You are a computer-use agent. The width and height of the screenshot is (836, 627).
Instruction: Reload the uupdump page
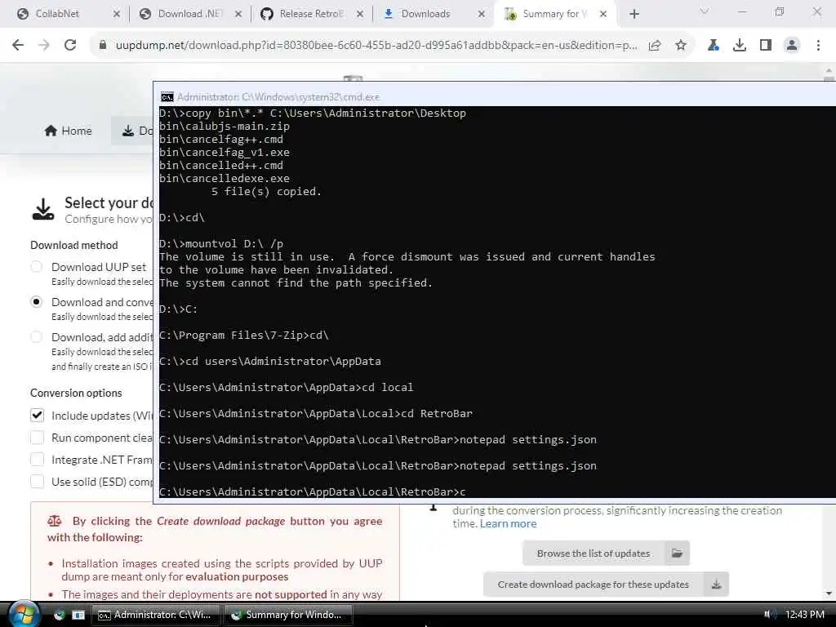tap(70, 46)
